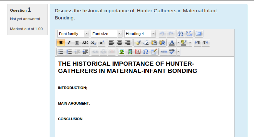
Task: Click the paste as plain text button
Action: click(x=154, y=43)
